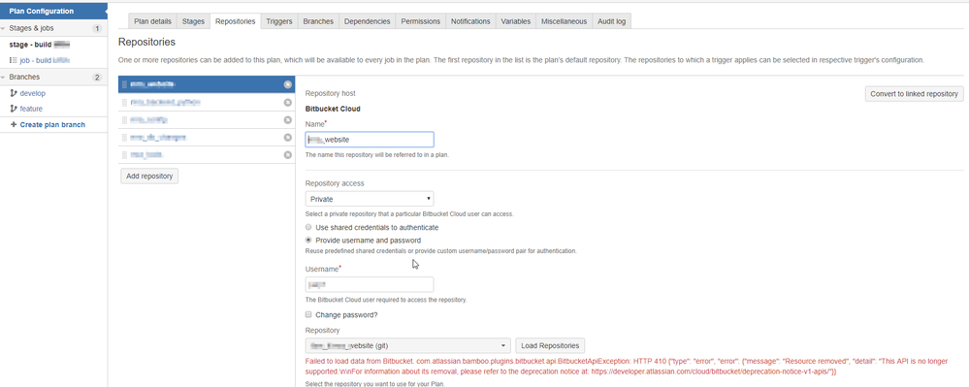This screenshot has height=387, width=969.
Task: Open the Stages tab
Action: click(x=193, y=21)
